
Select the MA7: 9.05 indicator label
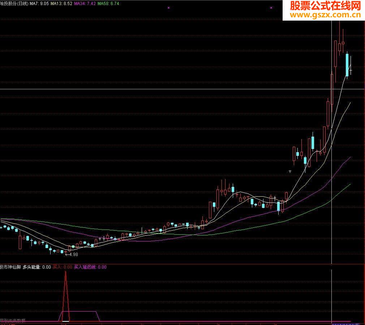click(x=39, y=4)
